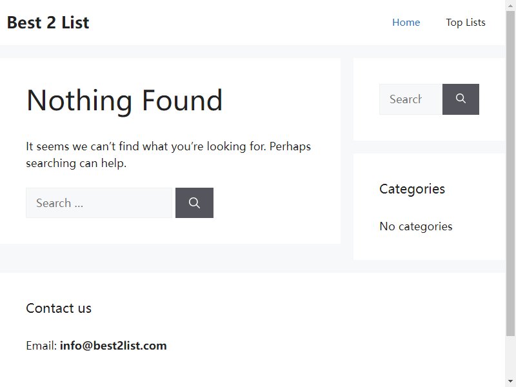Click the Contact us footer heading
The width and height of the screenshot is (516, 387).
pos(59,308)
